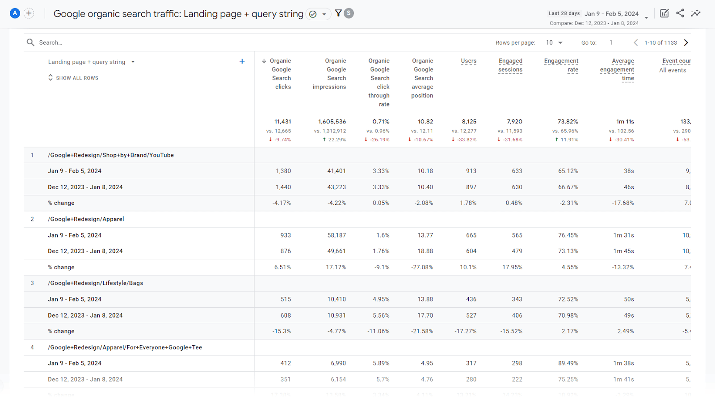Sort by Organic Google Search click through rate

click(379, 82)
